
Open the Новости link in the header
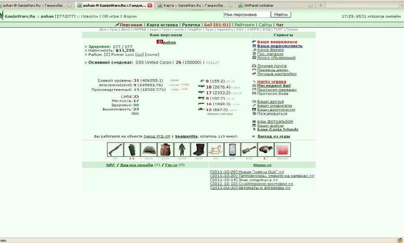tap(89, 16)
